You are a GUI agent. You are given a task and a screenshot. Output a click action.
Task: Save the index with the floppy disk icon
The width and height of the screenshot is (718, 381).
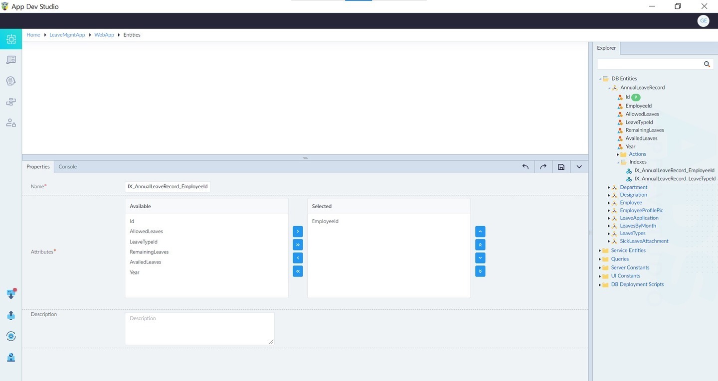pyautogui.click(x=561, y=167)
